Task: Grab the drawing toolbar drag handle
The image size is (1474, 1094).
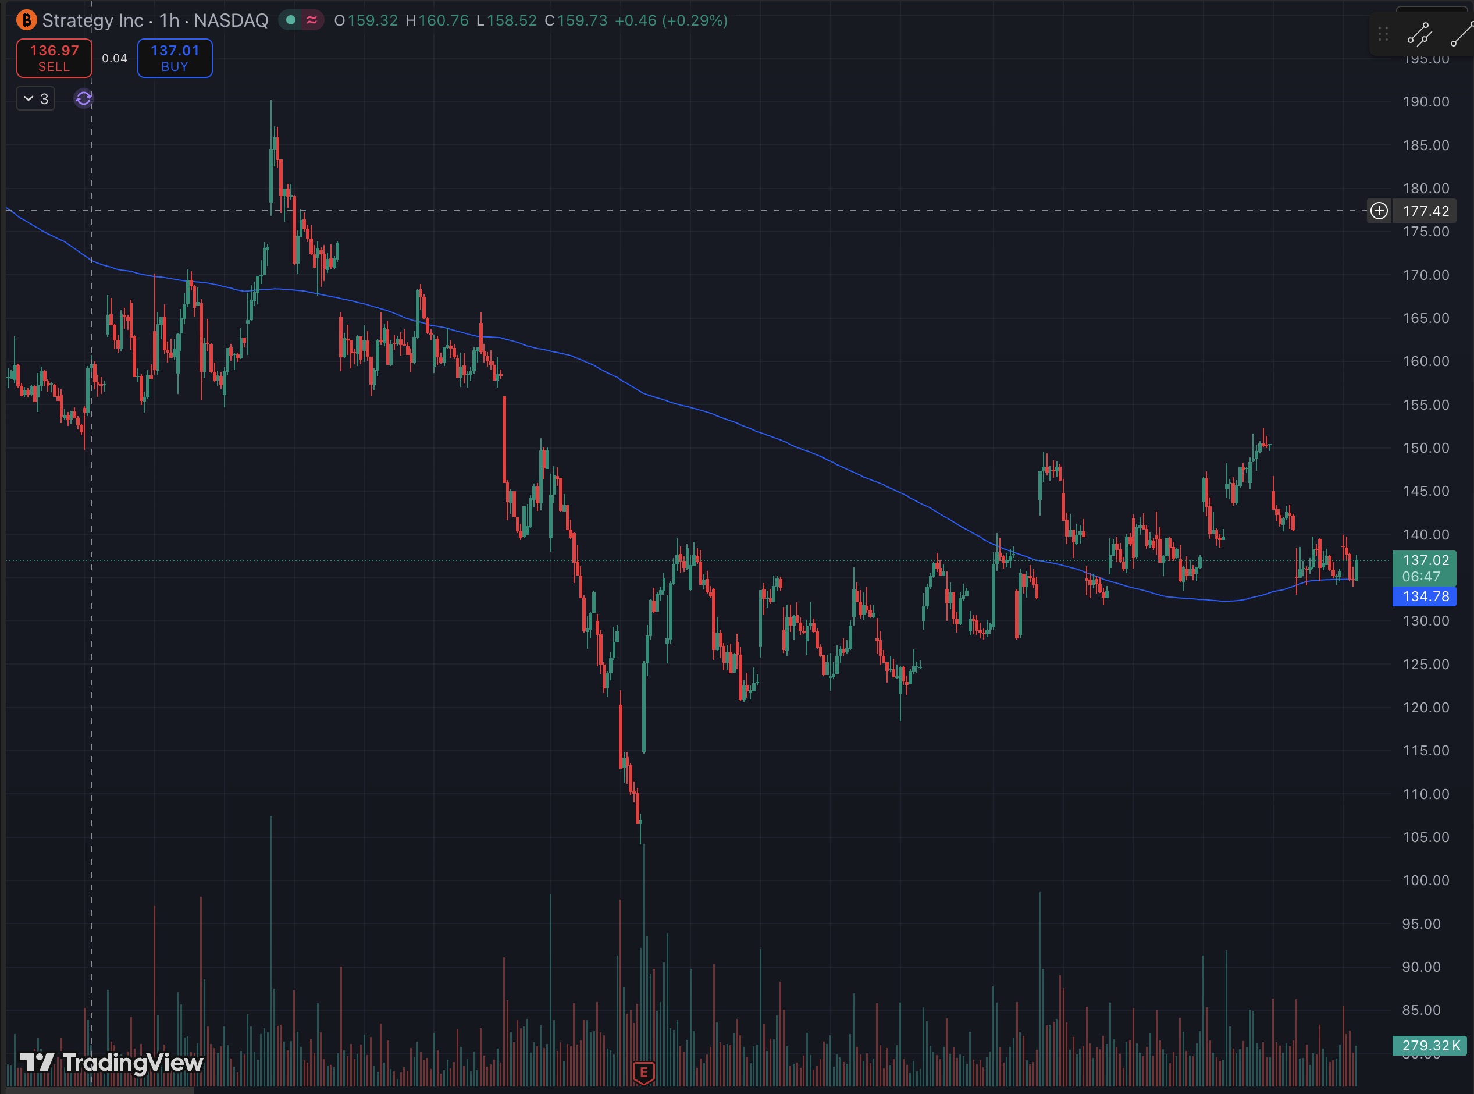Action: [1383, 34]
